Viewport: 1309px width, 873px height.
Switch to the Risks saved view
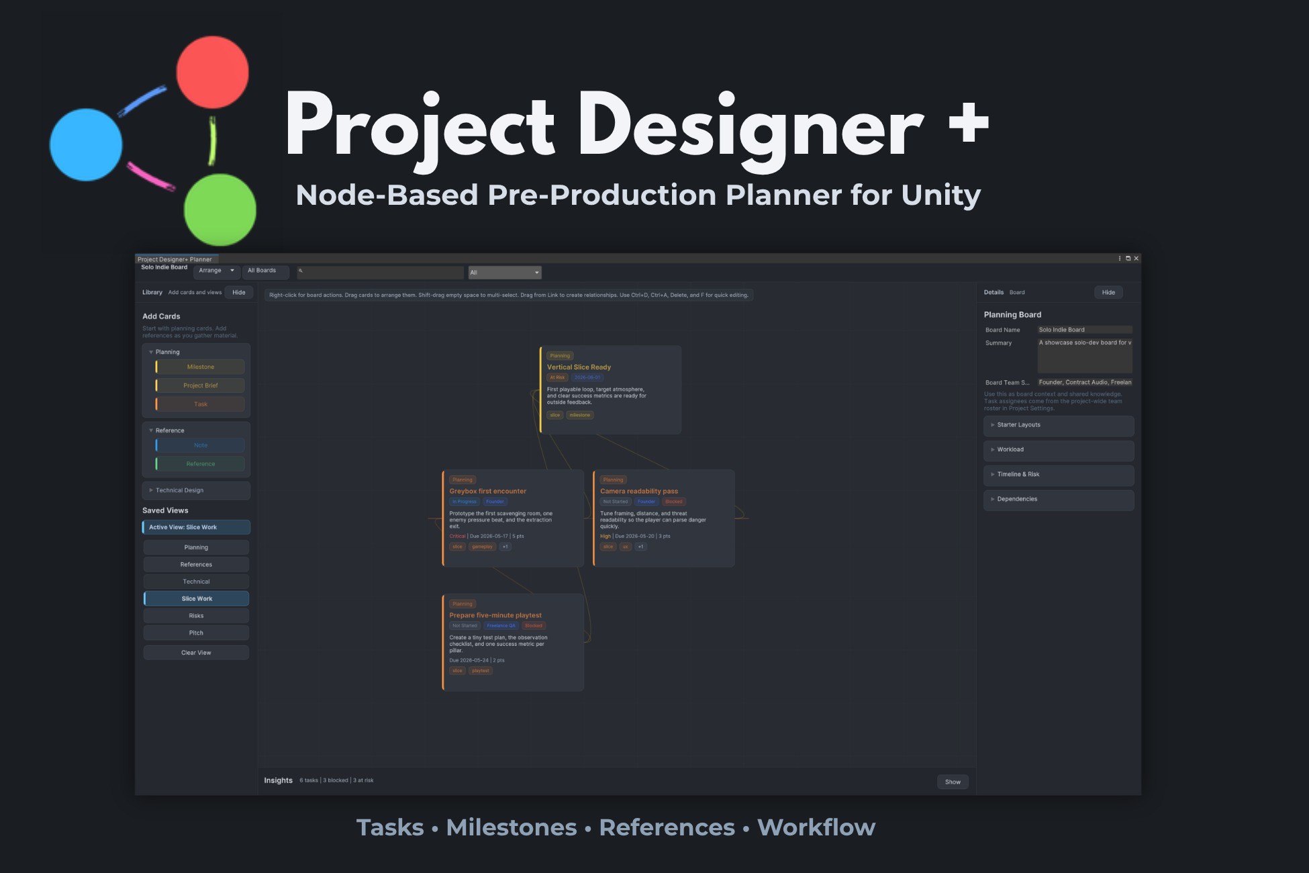coord(196,616)
